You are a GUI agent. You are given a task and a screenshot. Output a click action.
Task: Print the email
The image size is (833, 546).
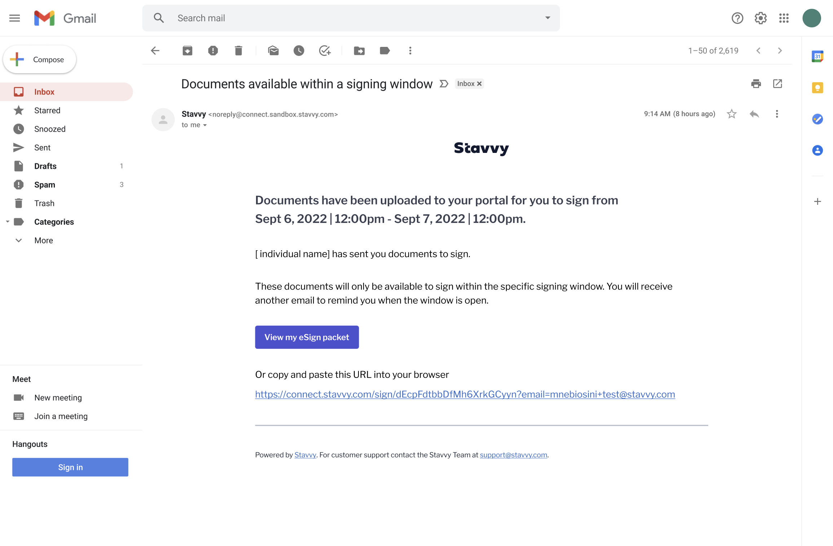[756, 84]
